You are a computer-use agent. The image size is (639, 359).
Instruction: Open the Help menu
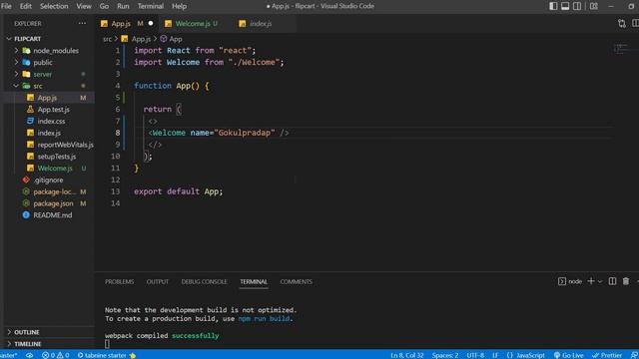pos(179,6)
